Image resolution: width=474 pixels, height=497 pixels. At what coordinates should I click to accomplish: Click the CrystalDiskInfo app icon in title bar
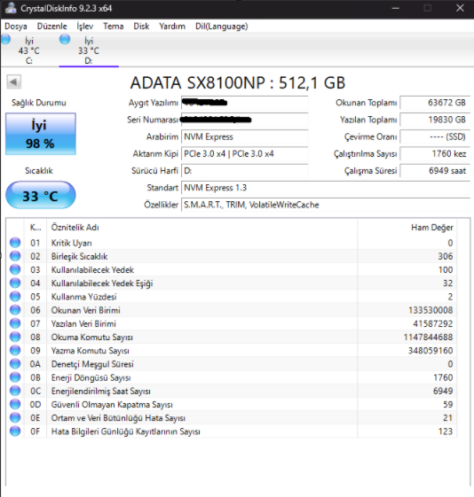(11, 8)
